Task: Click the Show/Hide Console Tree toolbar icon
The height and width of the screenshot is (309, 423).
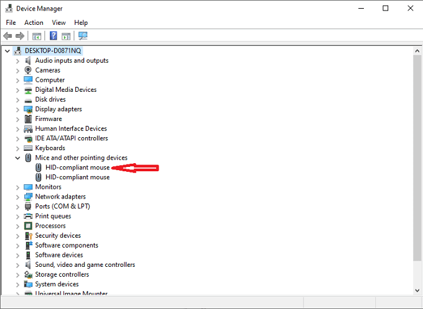Action: [x=37, y=36]
